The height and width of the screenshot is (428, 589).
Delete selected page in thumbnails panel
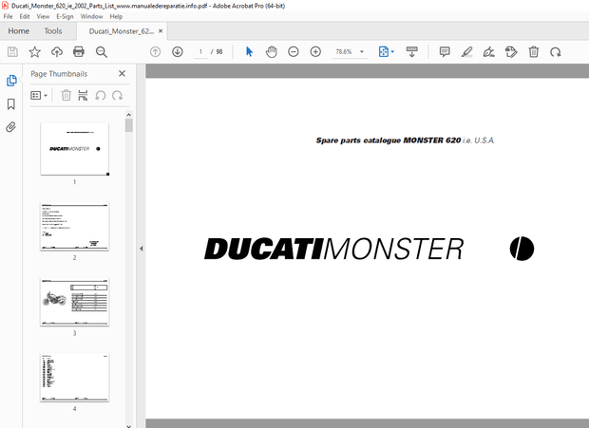pyautogui.click(x=66, y=95)
